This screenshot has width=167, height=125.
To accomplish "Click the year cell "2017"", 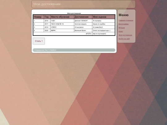I will click(x=47, y=24).
